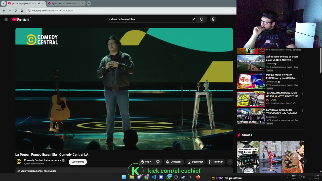Open WhatsApp from the taskbar
This screenshot has height=181, width=322.
[169, 177]
